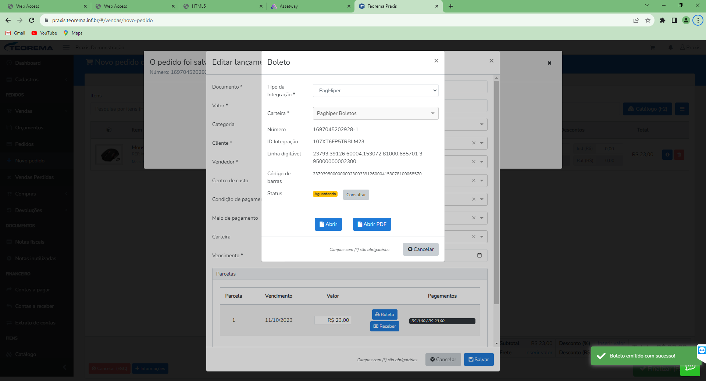706x381 pixels.
Task: Click the payments progress bar R$ 0,00 / R$ 23,00
Action: coord(442,321)
